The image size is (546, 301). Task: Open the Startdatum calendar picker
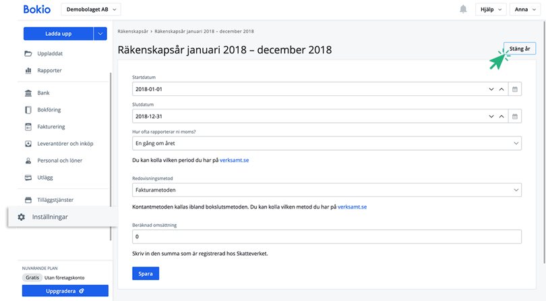515,89
